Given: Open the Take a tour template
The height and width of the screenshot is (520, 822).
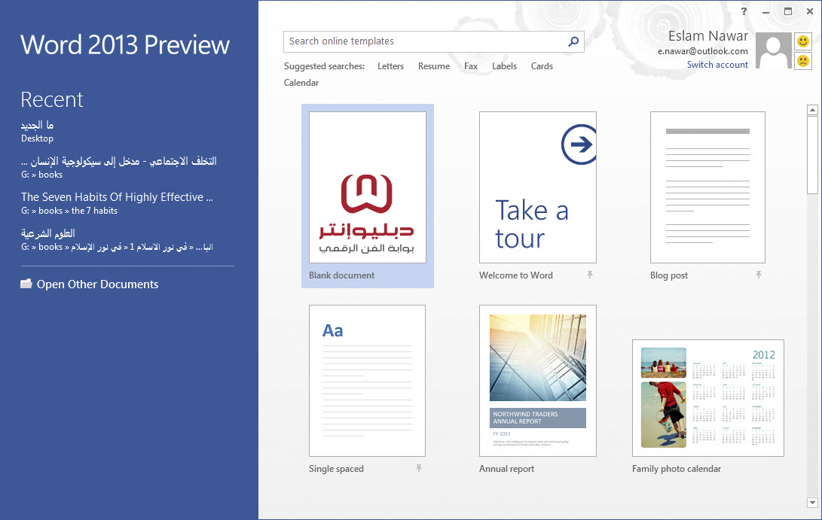Looking at the screenshot, I should [x=538, y=187].
